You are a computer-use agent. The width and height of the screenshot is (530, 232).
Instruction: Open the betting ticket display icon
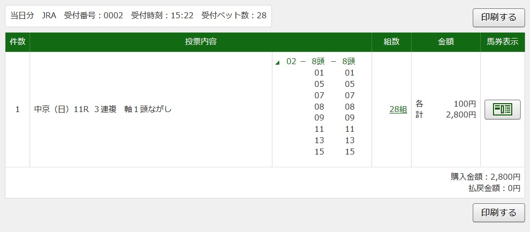tap(502, 110)
